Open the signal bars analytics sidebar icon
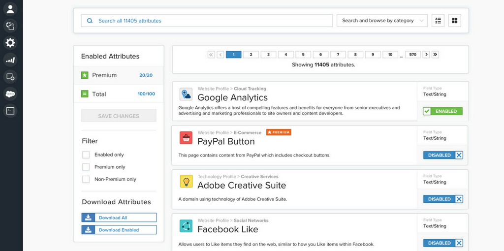 click(10, 60)
